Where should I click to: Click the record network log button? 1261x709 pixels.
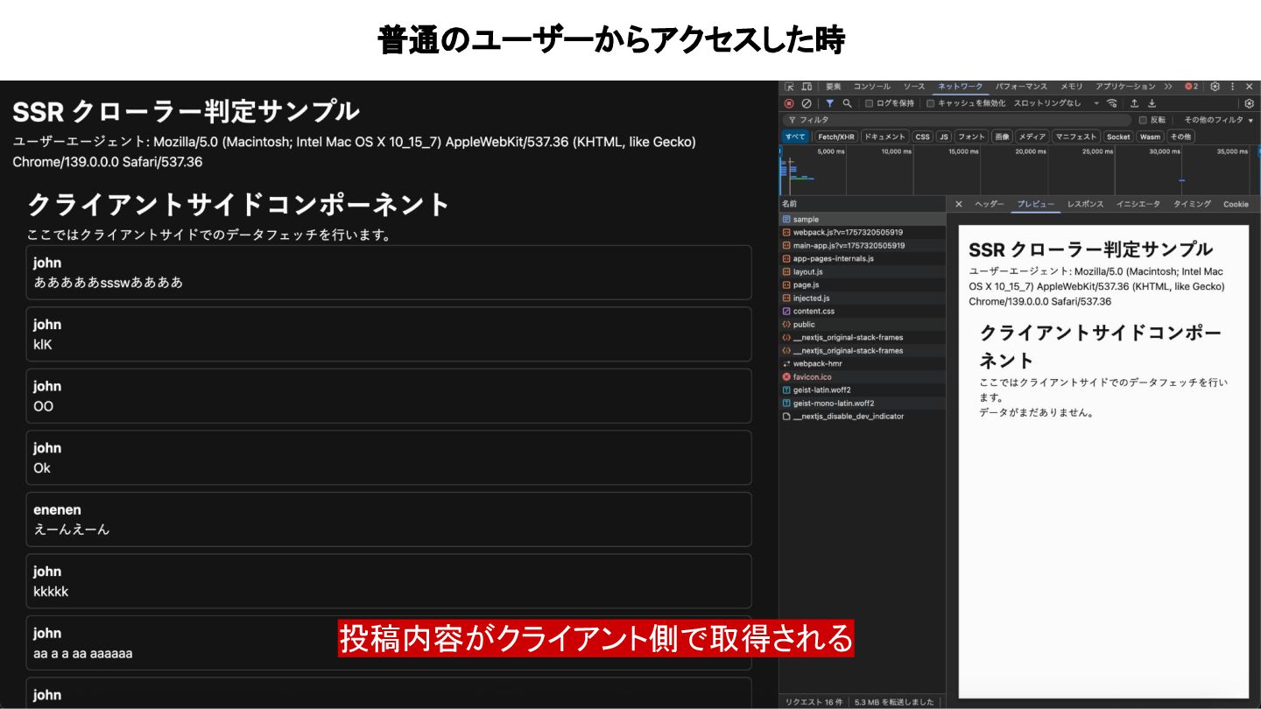coord(789,103)
